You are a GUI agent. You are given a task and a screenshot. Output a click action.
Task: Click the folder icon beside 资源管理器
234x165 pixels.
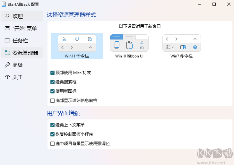(x=7, y=53)
